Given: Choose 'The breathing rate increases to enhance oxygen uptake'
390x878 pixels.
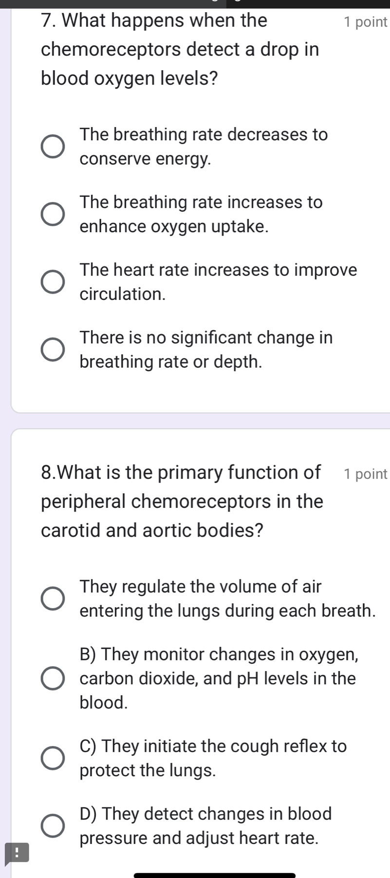Looking at the screenshot, I should click(x=52, y=214).
